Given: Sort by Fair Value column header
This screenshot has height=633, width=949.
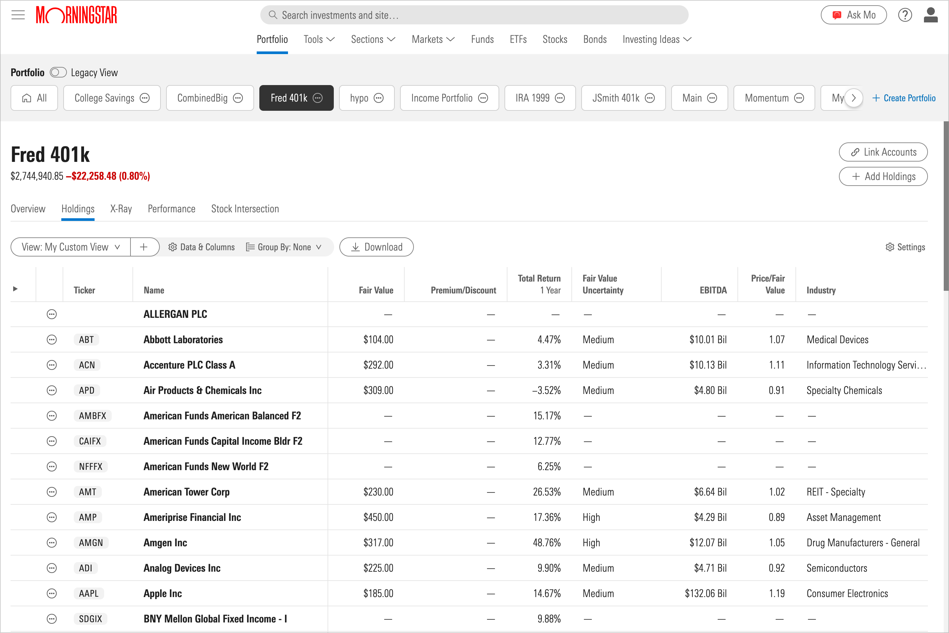Looking at the screenshot, I should pos(376,290).
